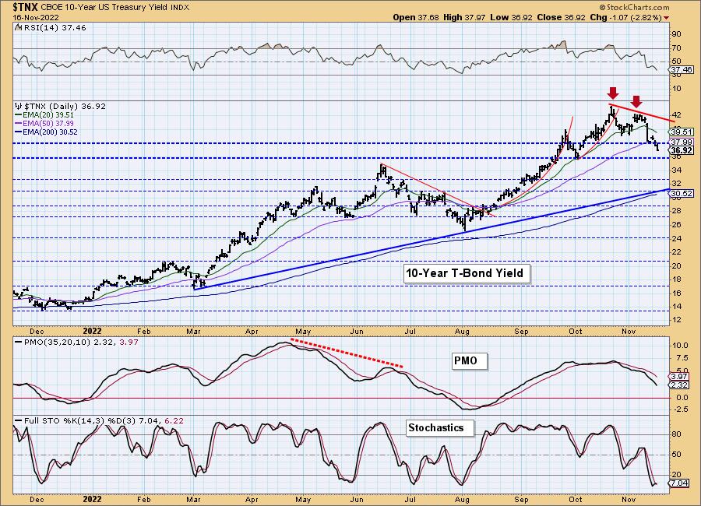This screenshot has height=506, width=701.
Task: Click the 14 level on price axis
Action: pyautogui.click(x=676, y=306)
